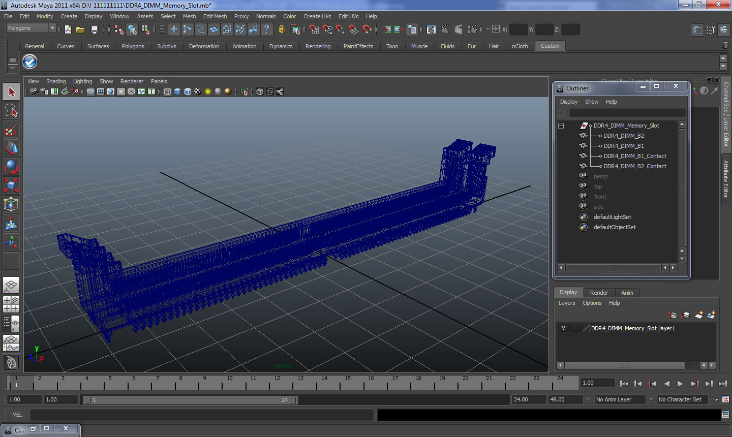The image size is (732, 437).
Task: Collapse the DDR4_DIMM_Memory_Slot tree in Outliner
Action: coord(561,126)
